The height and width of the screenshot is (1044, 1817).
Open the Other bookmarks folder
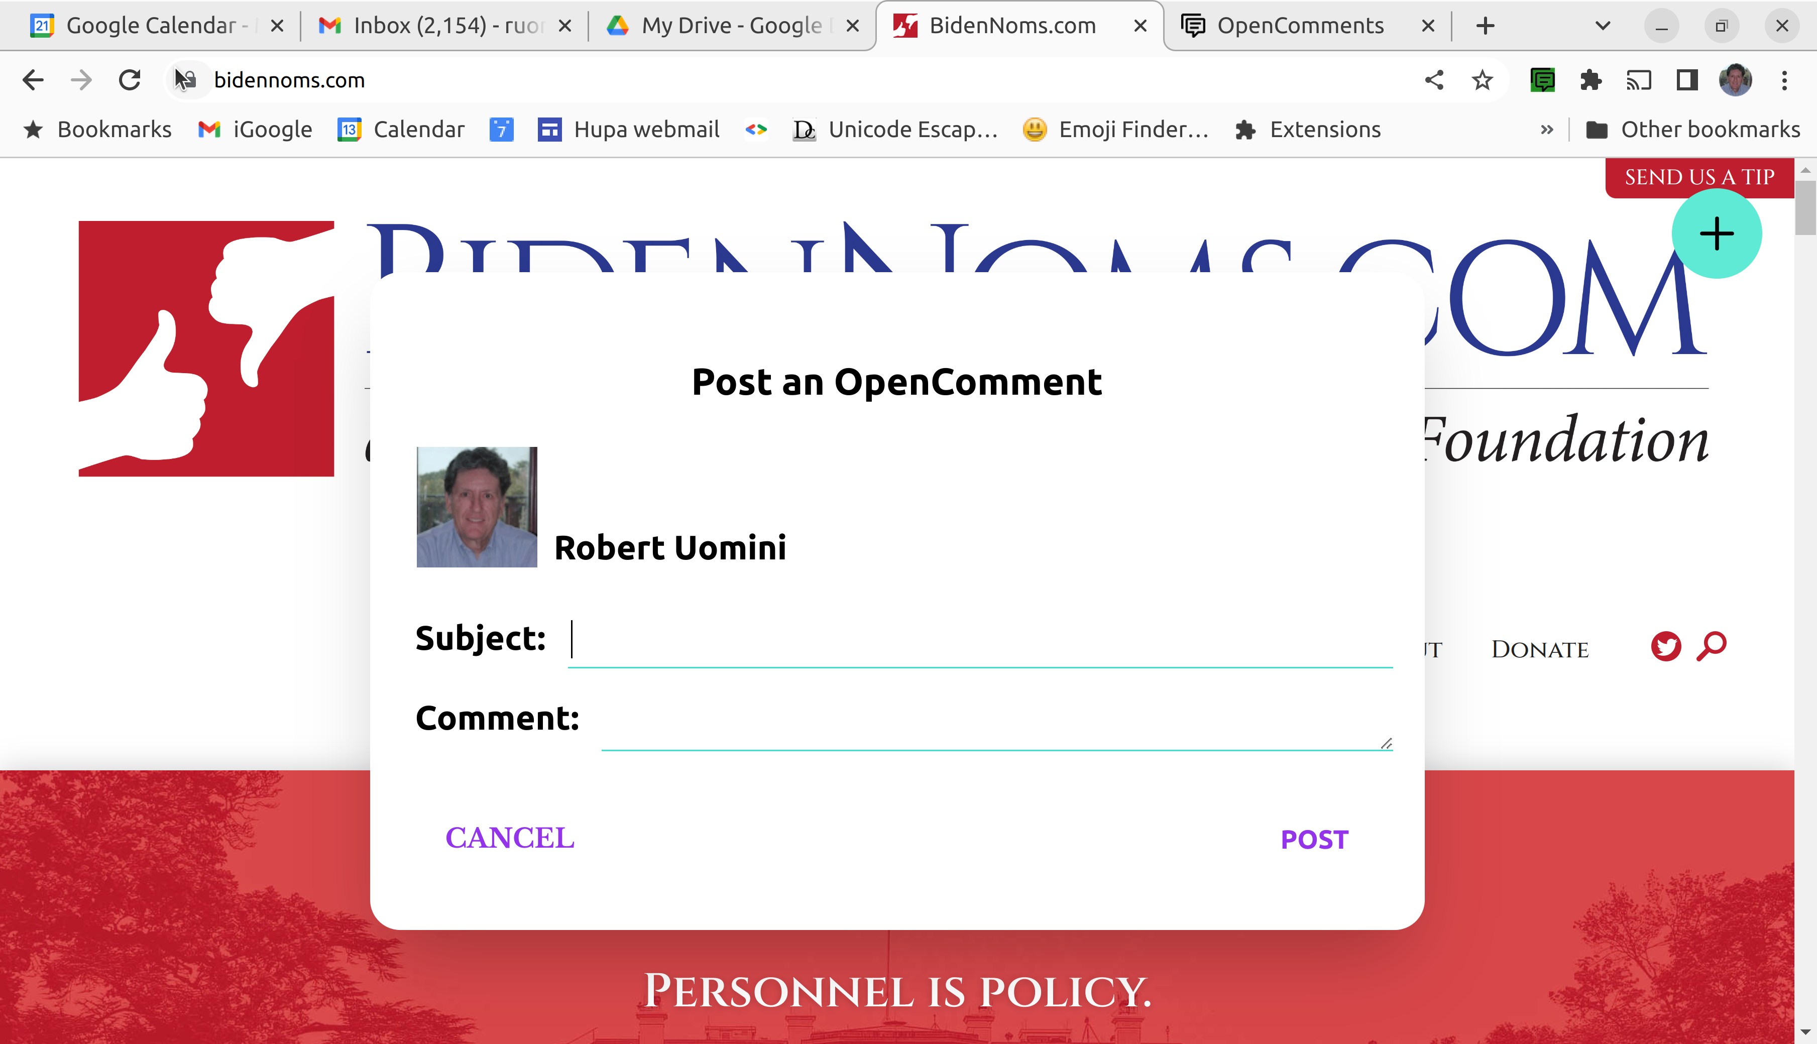[1693, 129]
